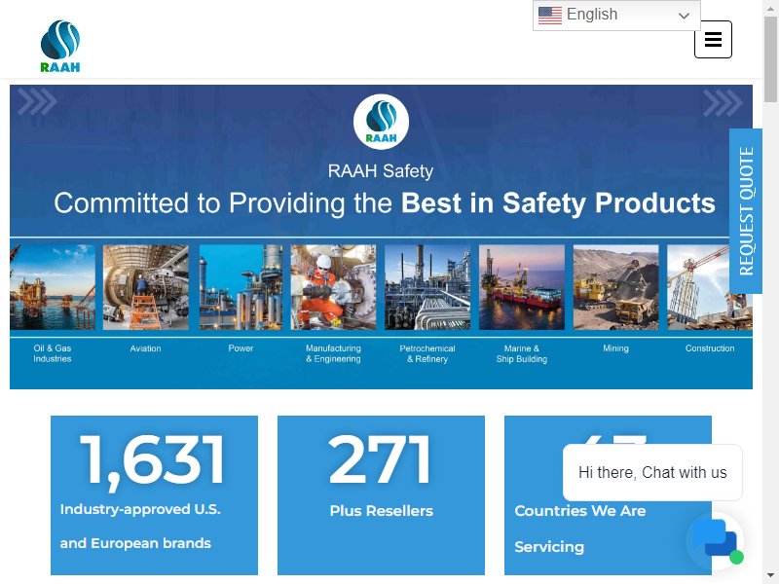Click the 'Manufacturing & Engineering' caption

[x=333, y=353]
